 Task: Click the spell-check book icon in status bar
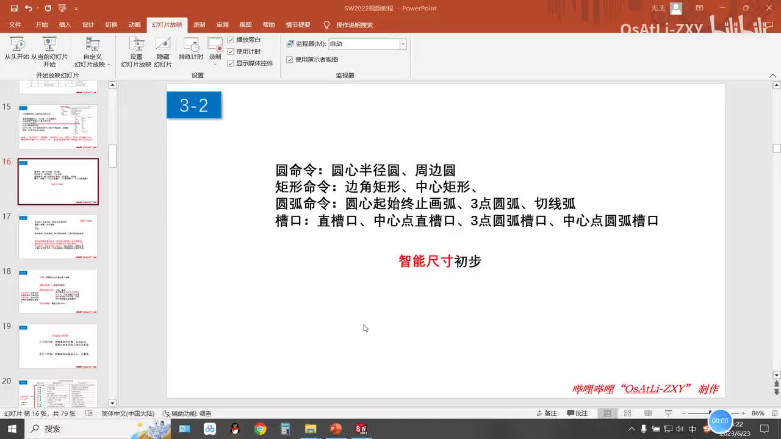point(89,413)
